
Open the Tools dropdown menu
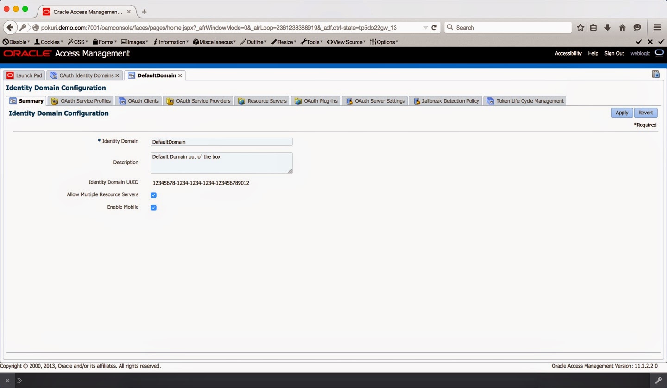pos(312,42)
